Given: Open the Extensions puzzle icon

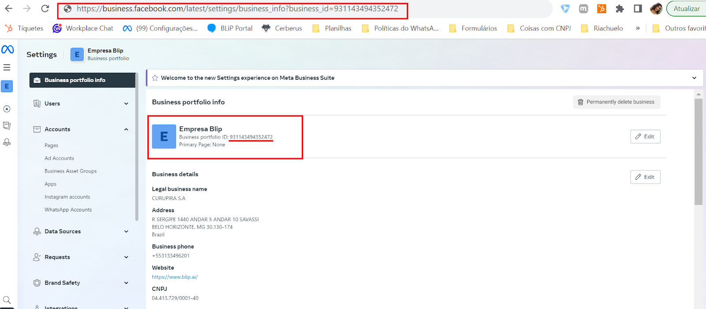Looking at the screenshot, I should coord(620,8).
